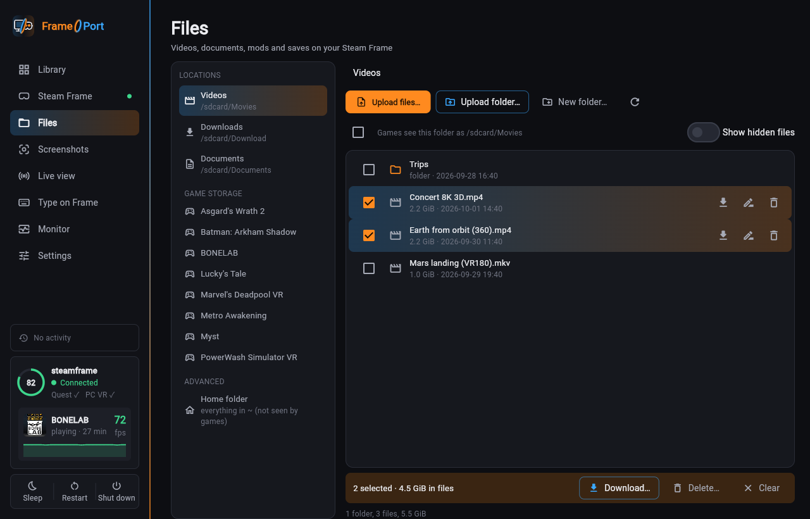Open Settings in sidebar
Viewport: 810px width, 519px height.
click(x=75, y=256)
